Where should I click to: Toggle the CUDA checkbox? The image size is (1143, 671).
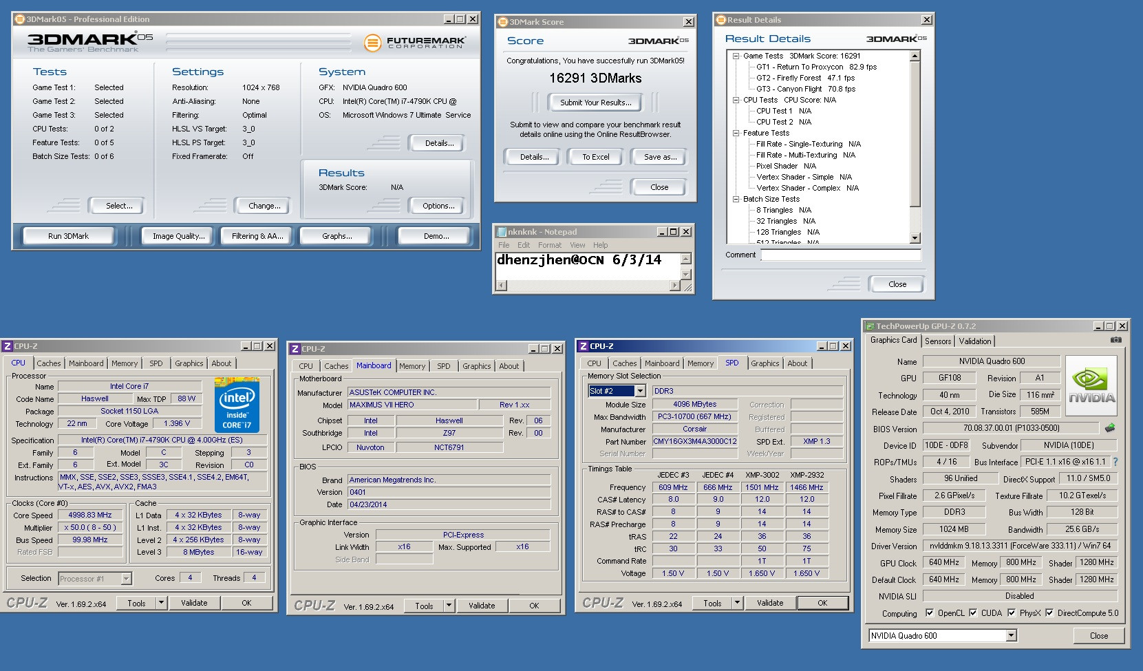click(x=973, y=613)
